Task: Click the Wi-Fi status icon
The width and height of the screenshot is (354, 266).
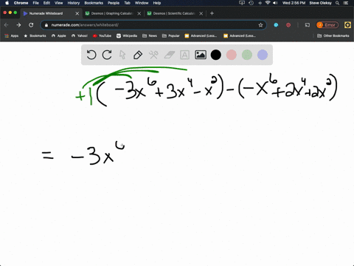Action: point(268,3)
